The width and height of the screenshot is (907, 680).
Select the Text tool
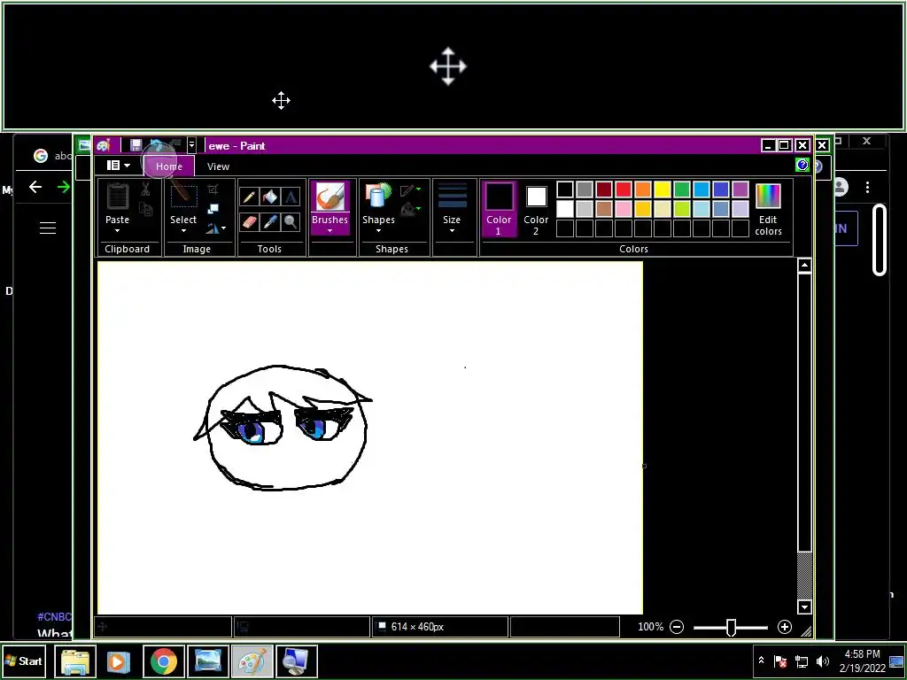coord(291,197)
